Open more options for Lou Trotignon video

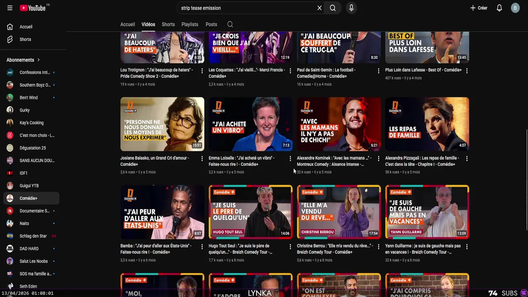coord(202,71)
